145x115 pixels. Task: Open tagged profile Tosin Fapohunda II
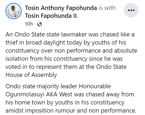click(51, 16)
